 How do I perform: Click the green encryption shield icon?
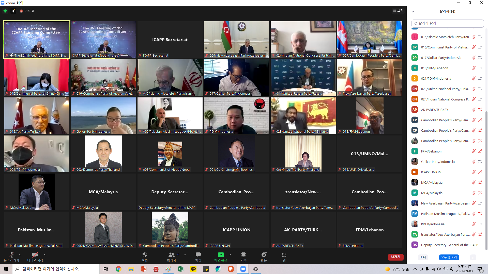5,11
